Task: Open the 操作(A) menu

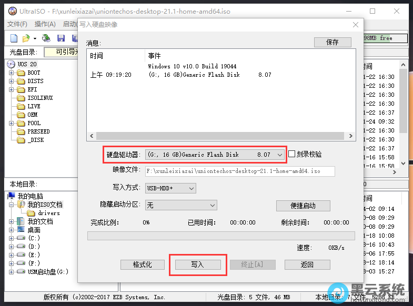Action: click(45, 24)
